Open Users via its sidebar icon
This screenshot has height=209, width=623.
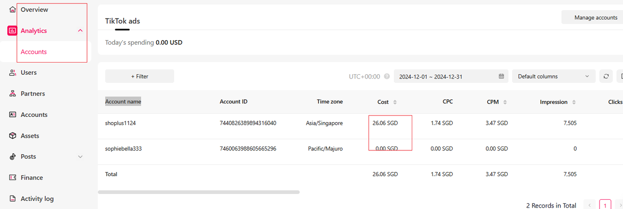13,73
